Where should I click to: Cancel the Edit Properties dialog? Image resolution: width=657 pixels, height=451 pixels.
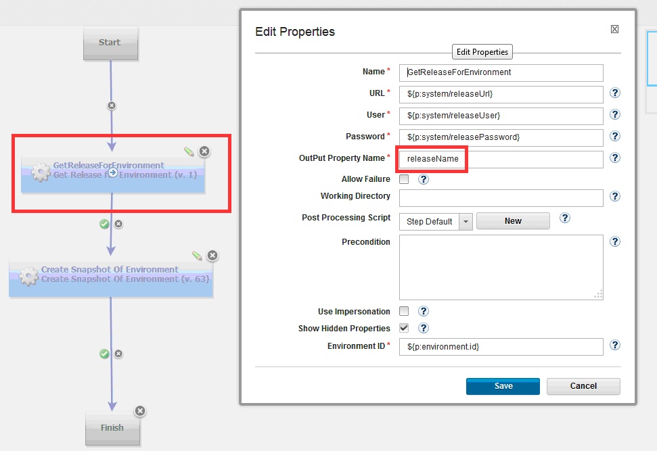pos(583,386)
